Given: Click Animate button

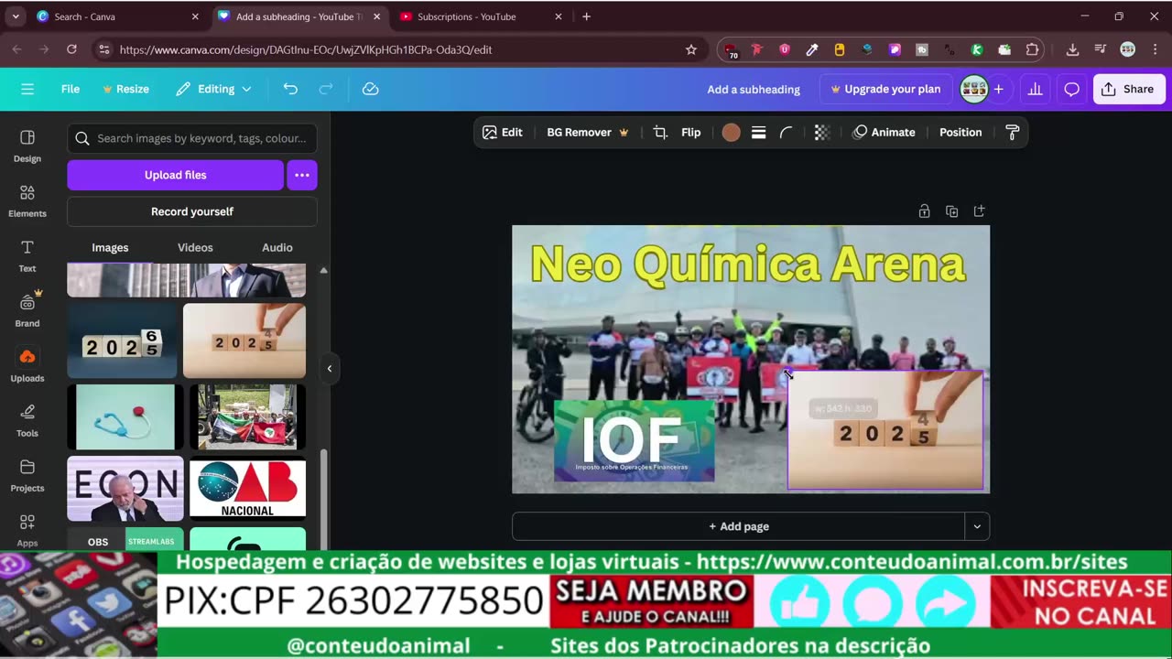Looking at the screenshot, I should pyautogui.click(x=884, y=133).
